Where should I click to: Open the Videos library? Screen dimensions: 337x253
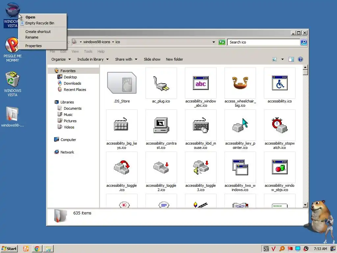(x=69, y=127)
